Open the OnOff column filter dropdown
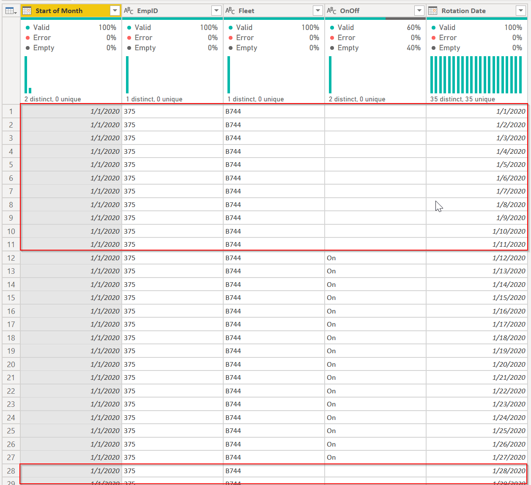This screenshot has height=485, width=531. [419, 11]
